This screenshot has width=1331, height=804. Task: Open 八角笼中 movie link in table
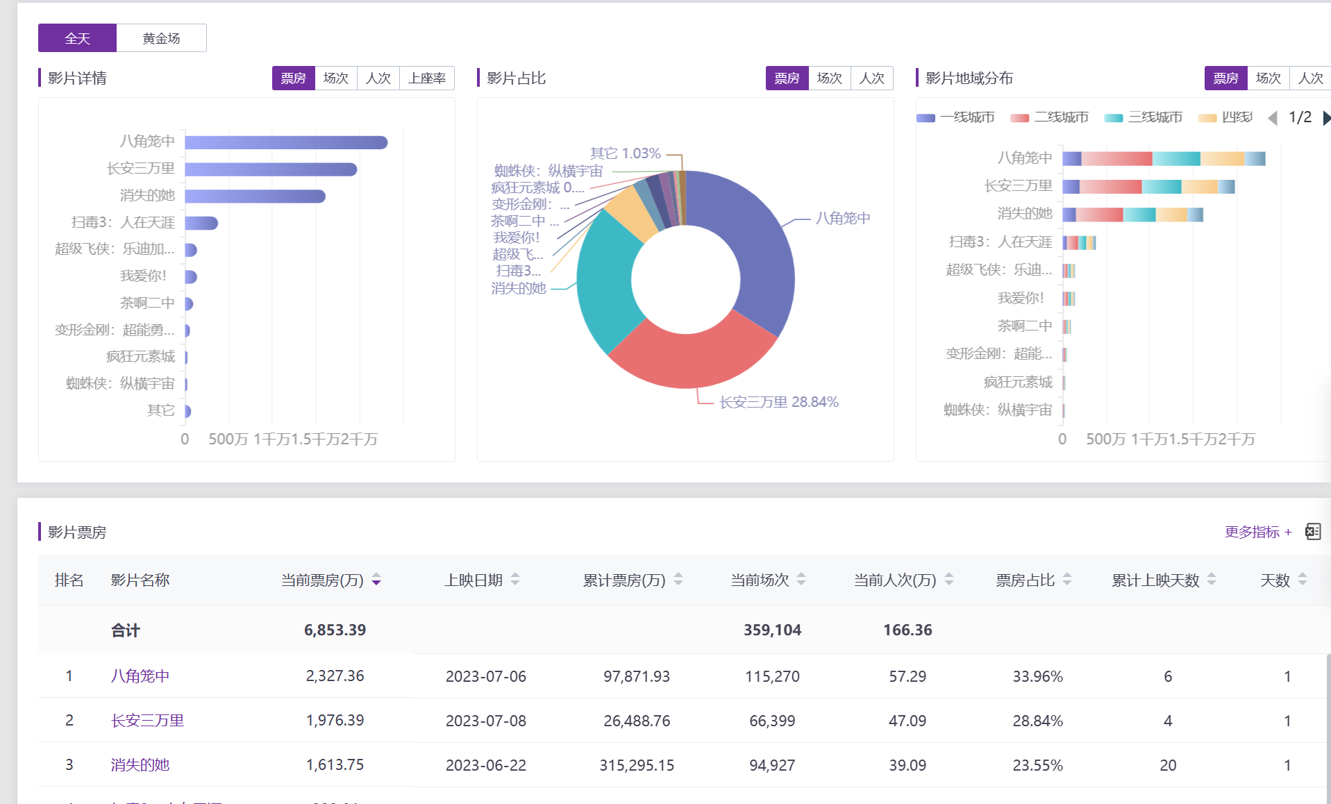pyautogui.click(x=140, y=676)
